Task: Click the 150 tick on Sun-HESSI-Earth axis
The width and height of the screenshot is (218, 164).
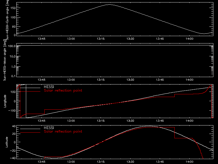Action: tap(13, 8)
